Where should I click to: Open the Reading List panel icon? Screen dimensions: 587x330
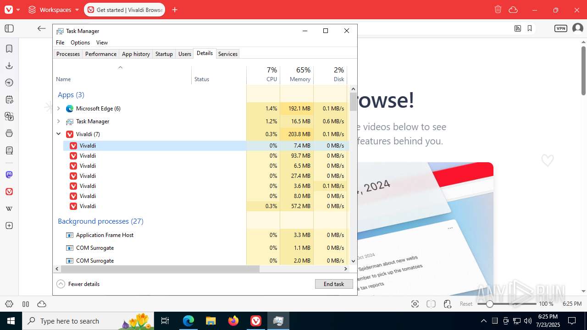pyautogui.click(x=9, y=150)
